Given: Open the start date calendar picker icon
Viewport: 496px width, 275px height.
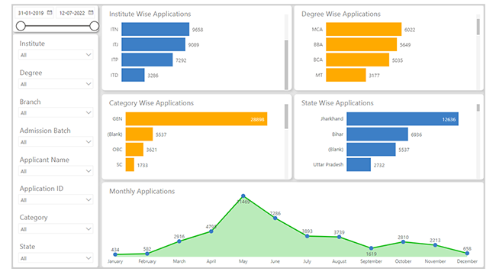Looking at the screenshot, I should (x=50, y=13).
